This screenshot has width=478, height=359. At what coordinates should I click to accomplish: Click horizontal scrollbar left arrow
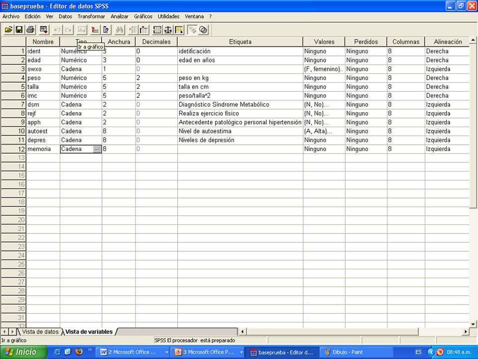[x=242, y=332]
